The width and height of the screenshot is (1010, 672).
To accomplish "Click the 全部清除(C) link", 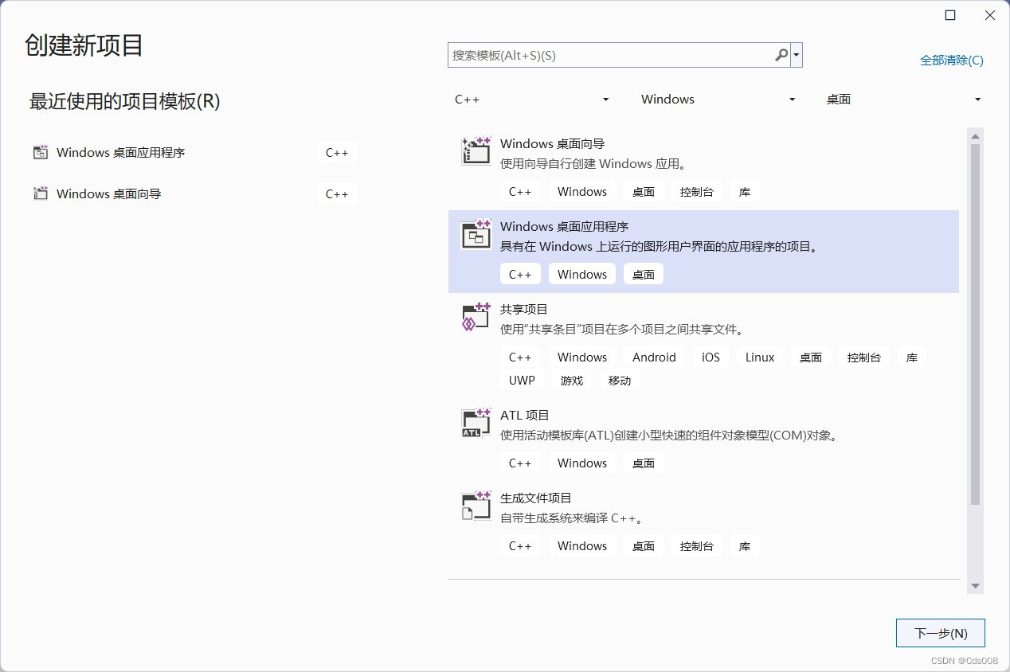I will pos(953,60).
